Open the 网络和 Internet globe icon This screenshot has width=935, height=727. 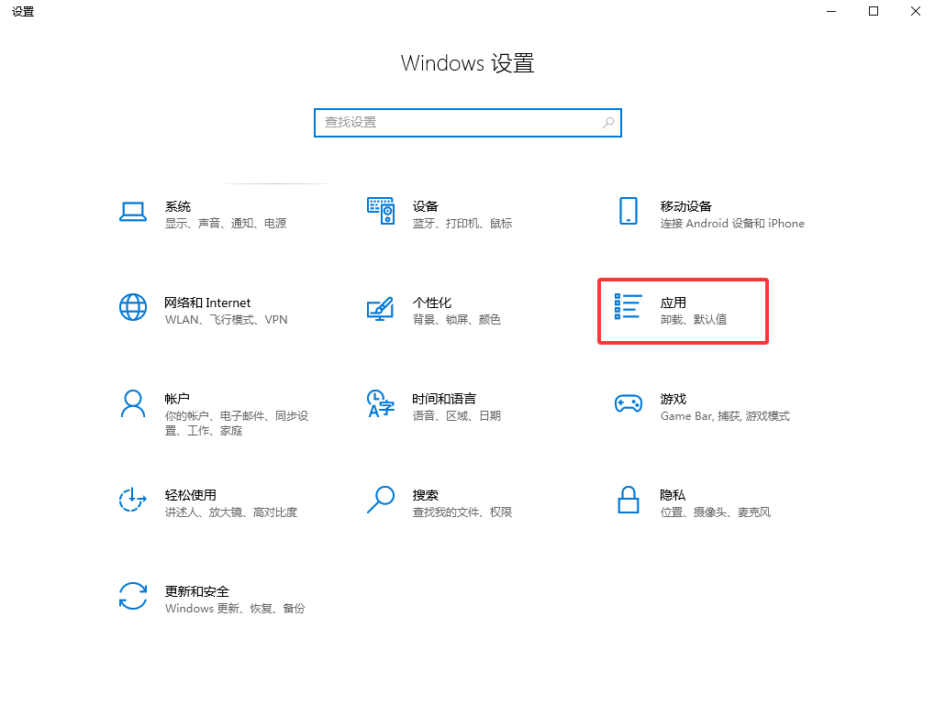(x=132, y=307)
